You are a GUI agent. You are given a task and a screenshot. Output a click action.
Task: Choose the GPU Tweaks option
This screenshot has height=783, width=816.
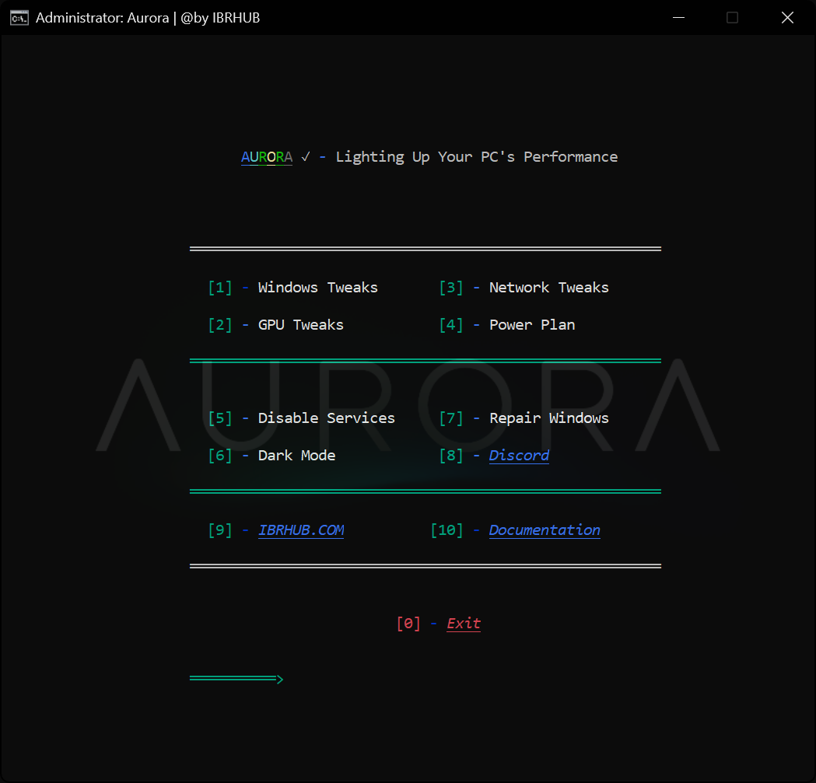point(300,325)
